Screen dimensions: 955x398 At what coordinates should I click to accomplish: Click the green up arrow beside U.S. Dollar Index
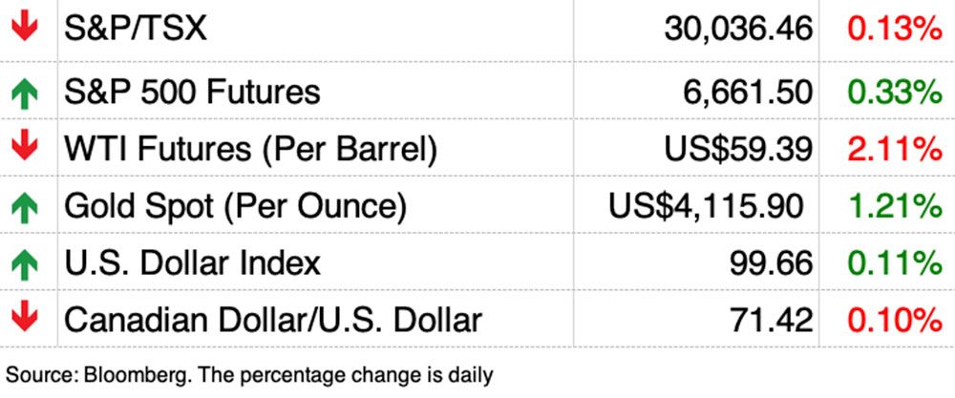pos(26,262)
